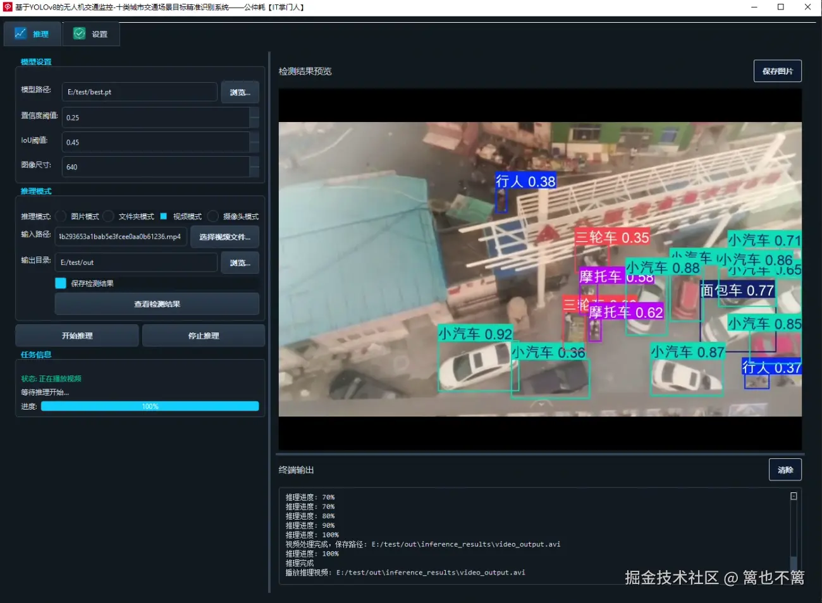The height and width of the screenshot is (603, 822).
Task: Browse for the model file
Action: pos(240,92)
